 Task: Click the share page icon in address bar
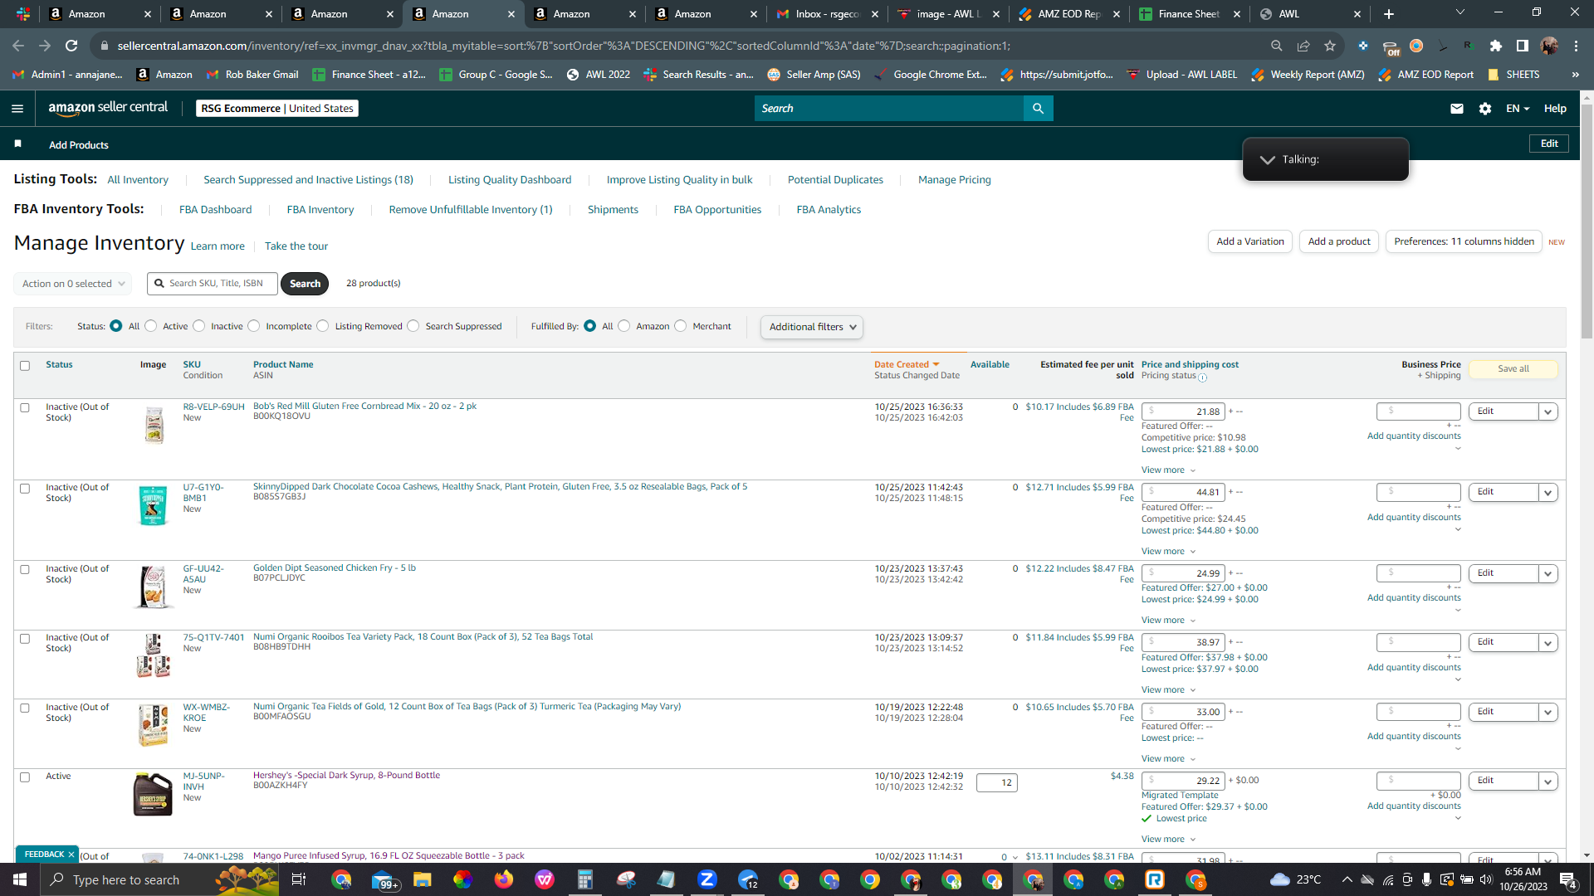pos(1303,46)
